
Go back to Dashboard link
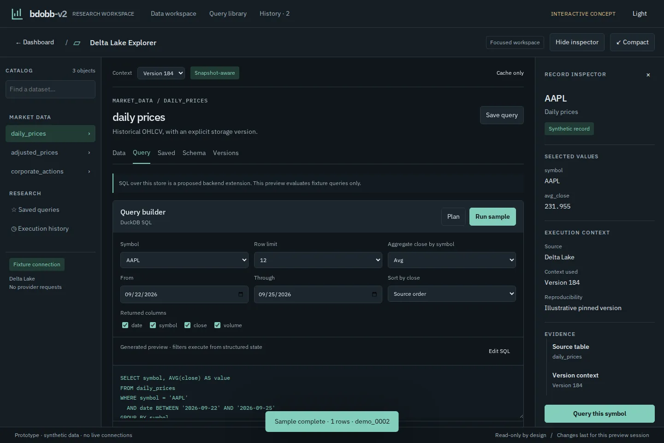pyautogui.click(x=35, y=42)
